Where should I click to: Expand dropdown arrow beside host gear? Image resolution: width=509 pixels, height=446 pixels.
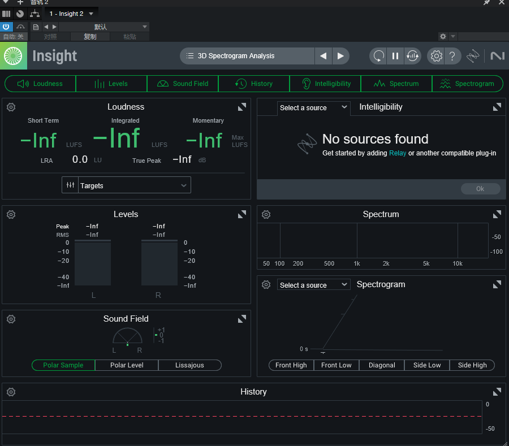[453, 36]
